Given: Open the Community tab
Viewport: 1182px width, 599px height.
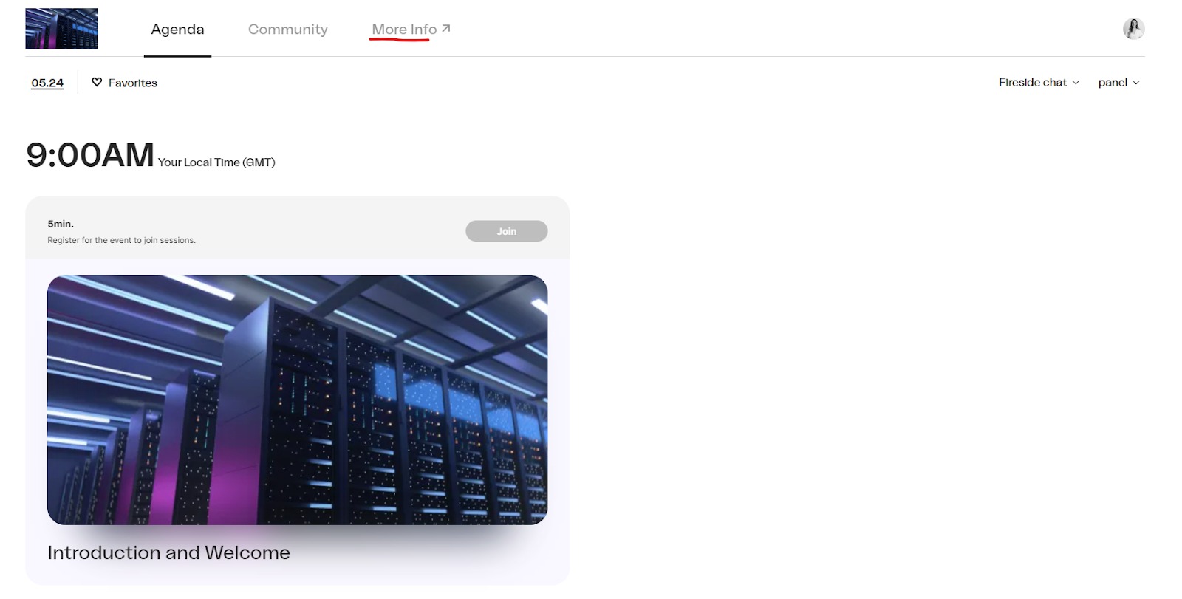Looking at the screenshot, I should (287, 30).
